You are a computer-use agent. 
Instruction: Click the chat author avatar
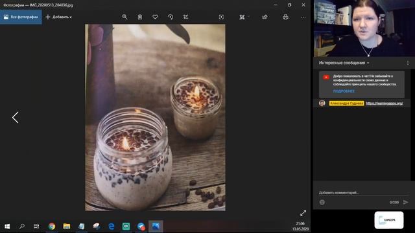tap(322, 103)
